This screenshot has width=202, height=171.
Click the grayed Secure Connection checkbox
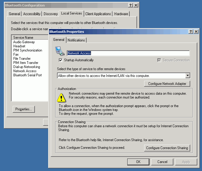159,60
